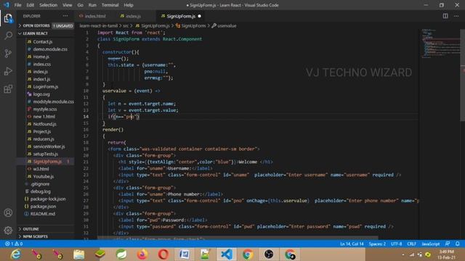Open the Extensions view

coord(8,88)
